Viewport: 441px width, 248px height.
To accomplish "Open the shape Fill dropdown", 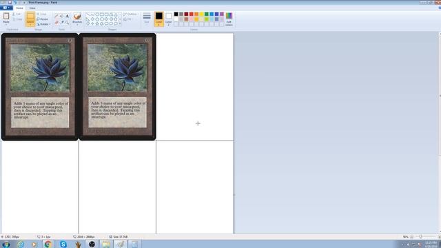I will [x=128, y=19].
